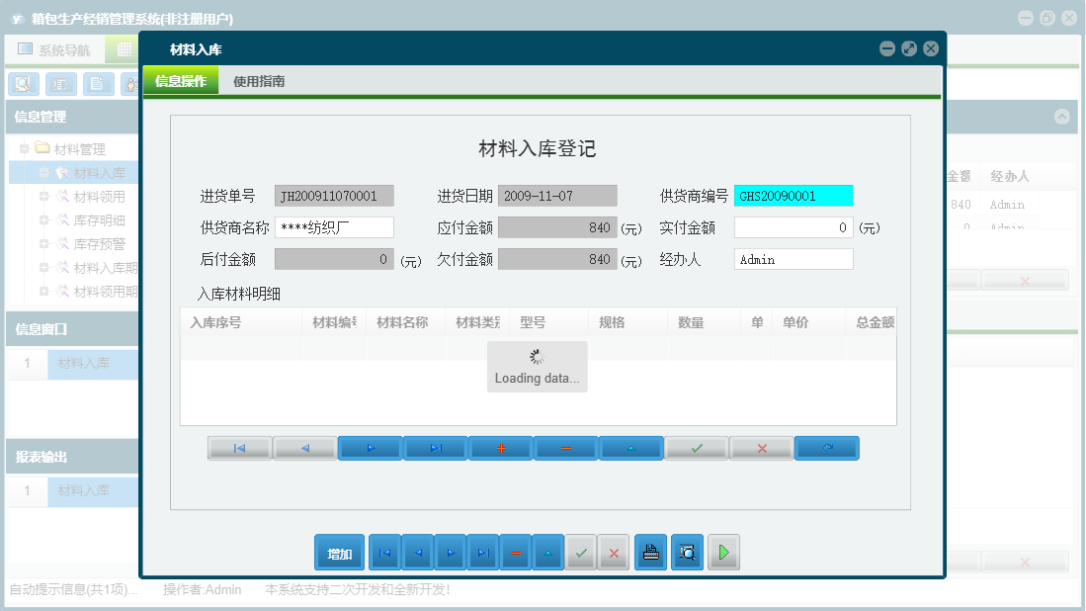Refresh the detail grid with the refresh icon
Screen dimensions: 1086x611
tap(827, 448)
